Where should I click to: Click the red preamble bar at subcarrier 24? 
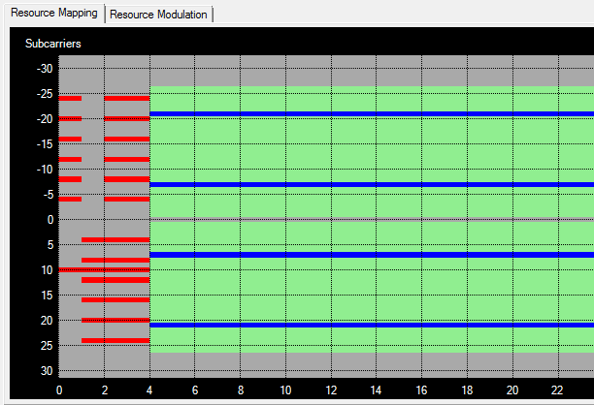point(115,340)
